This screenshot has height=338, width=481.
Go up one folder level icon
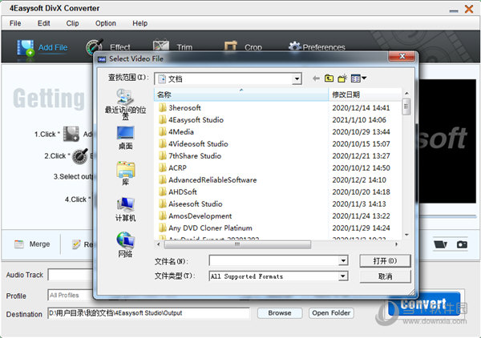(x=329, y=78)
